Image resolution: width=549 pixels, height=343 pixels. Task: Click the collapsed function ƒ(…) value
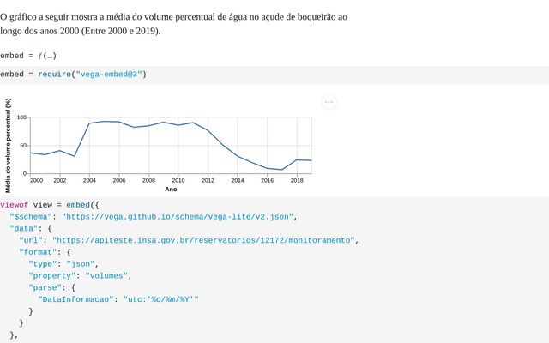tap(50, 56)
